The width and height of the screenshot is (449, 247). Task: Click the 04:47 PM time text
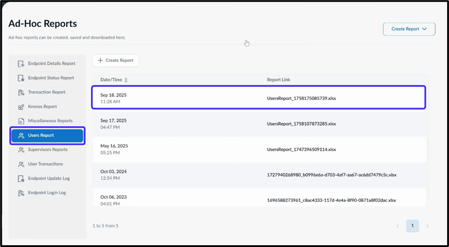[x=110, y=127]
